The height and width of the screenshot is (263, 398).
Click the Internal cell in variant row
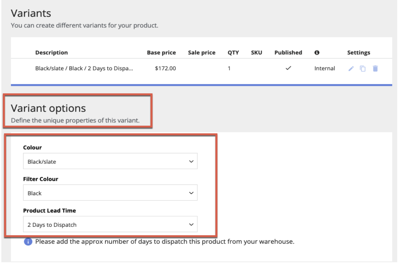[325, 68]
